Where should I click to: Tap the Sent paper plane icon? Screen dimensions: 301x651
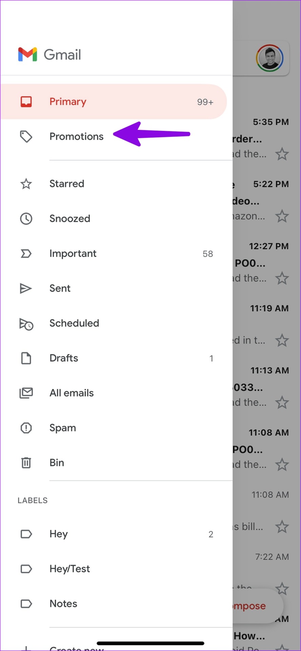(x=26, y=289)
